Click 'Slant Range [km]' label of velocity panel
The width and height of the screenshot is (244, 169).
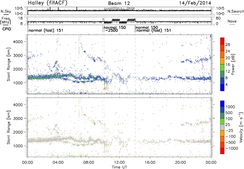click(x=9, y=128)
